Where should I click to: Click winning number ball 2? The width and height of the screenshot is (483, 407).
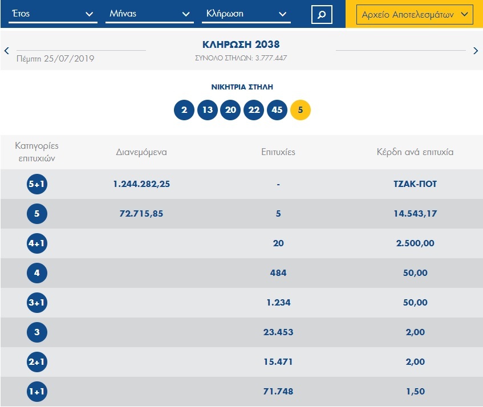pos(184,110)
